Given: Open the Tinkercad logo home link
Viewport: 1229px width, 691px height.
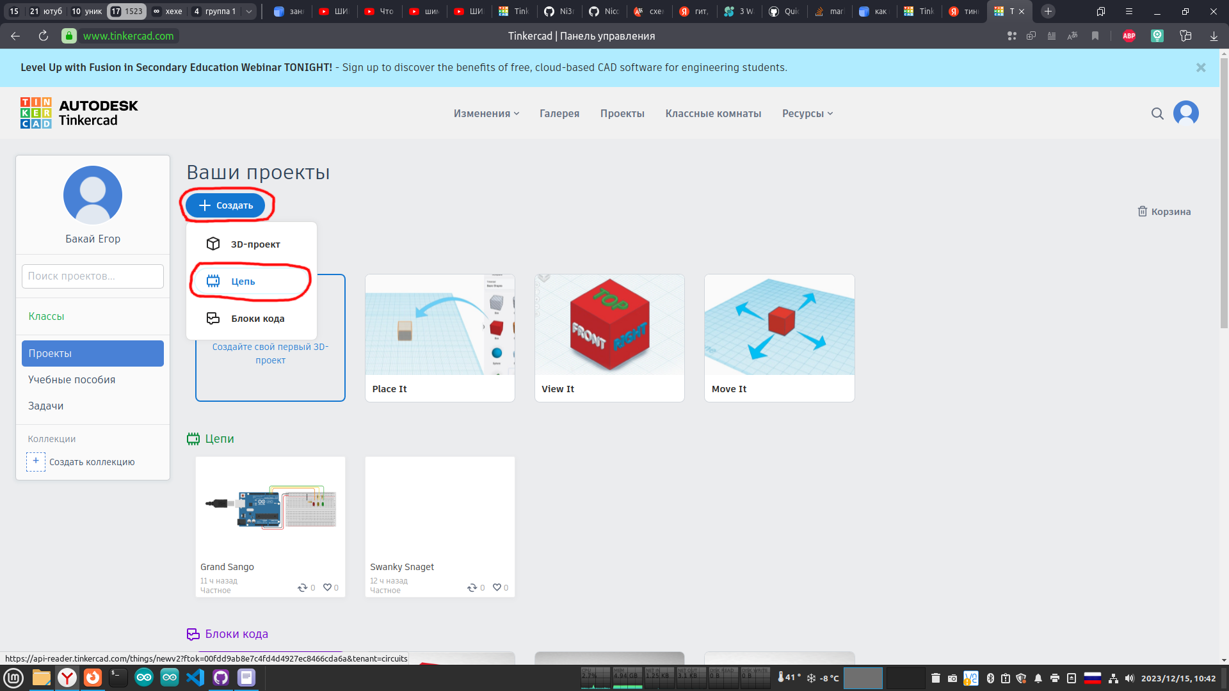Looking at the screenshot, I should (x=79, y=113).
